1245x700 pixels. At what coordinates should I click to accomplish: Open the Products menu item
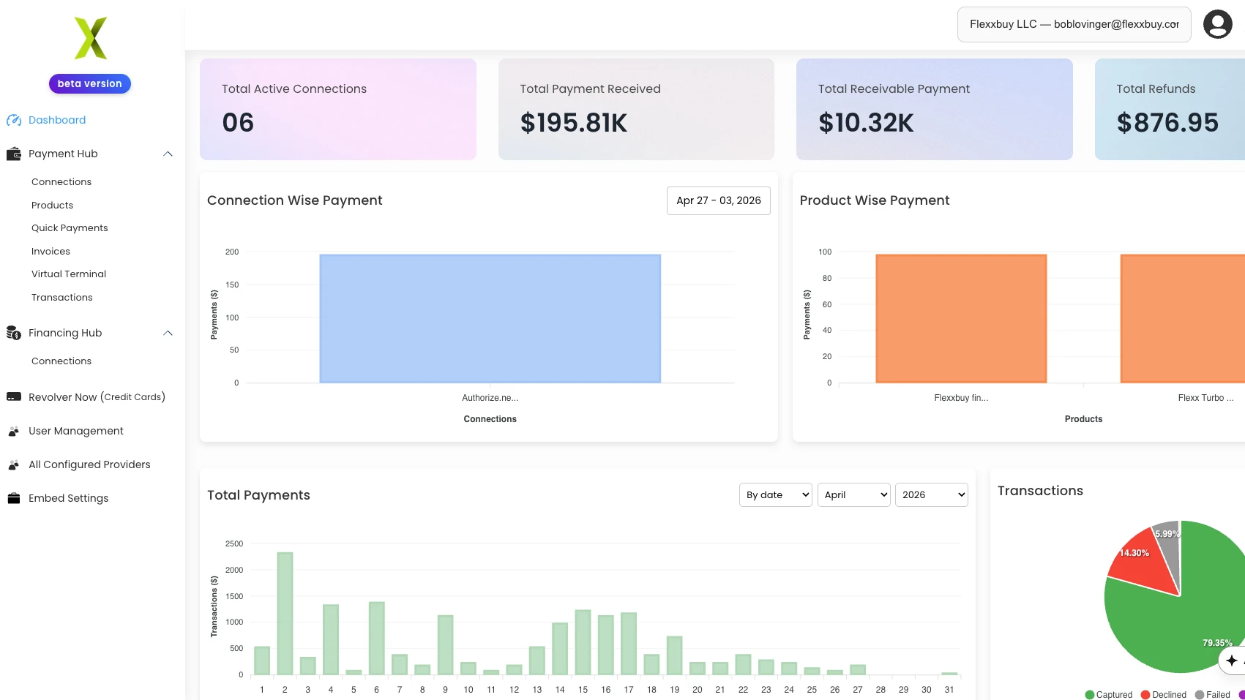(x=53, y=205)
